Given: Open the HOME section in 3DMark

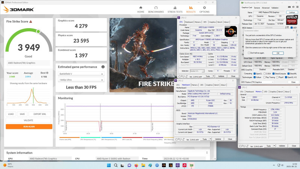Looking at the screenshot, I should 141,9.
